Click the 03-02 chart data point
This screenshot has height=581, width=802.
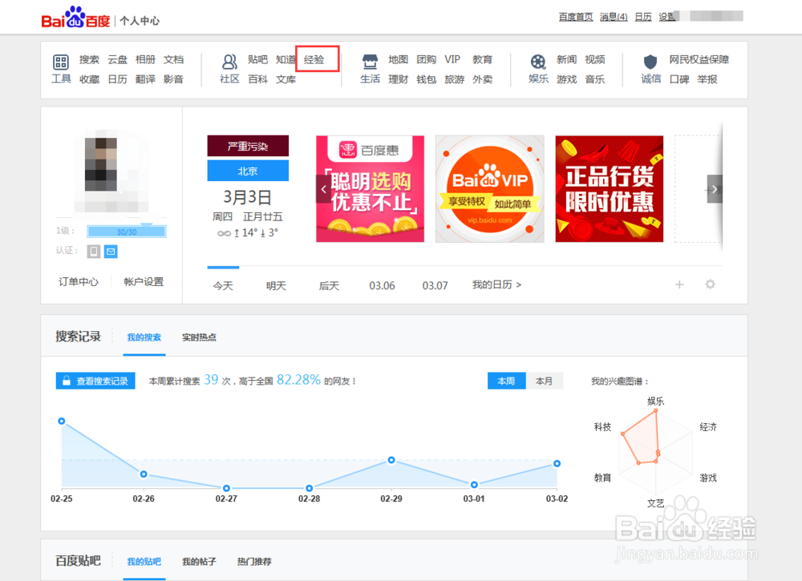point(557,463)
